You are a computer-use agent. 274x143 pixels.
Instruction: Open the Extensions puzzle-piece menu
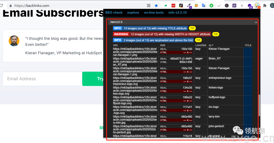click(x=265, y=5)
